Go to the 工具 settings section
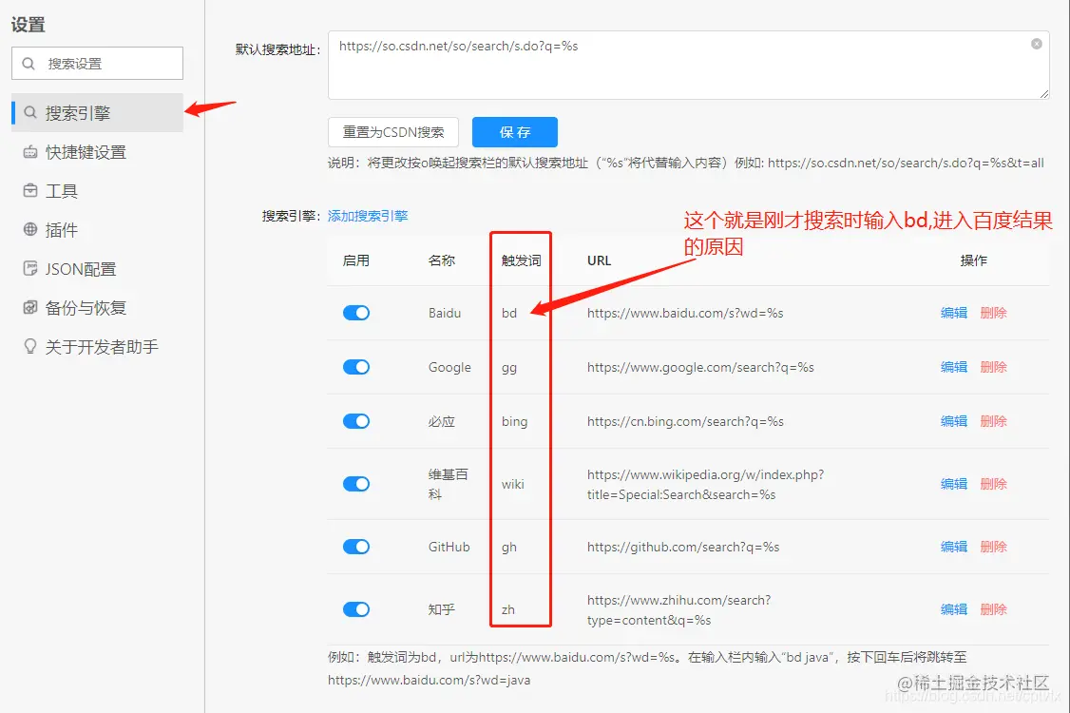The width and height of the screenshot is (1070, 713). [98, 190]
